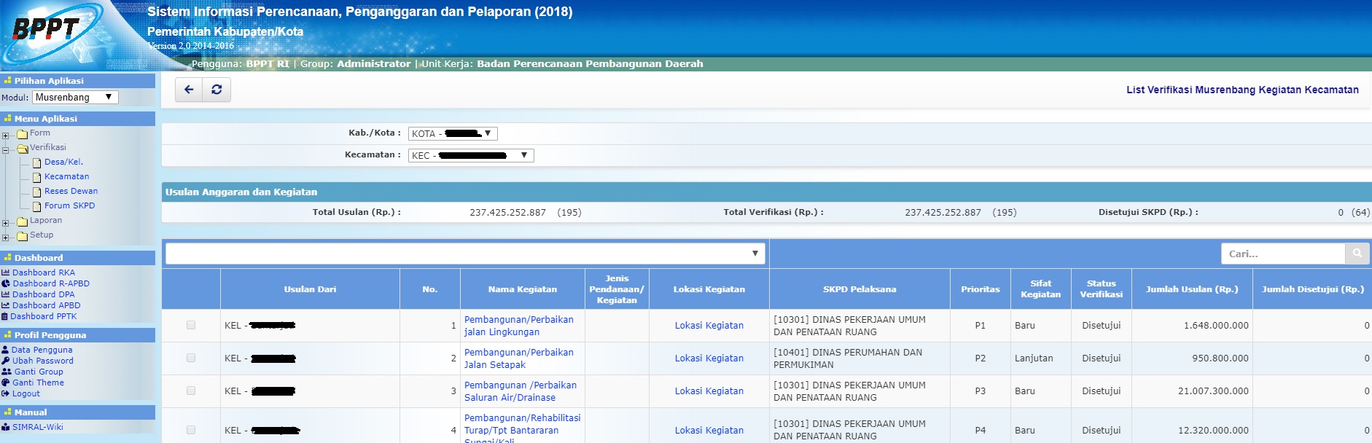Viewport: 1372px width, 443px height.
Task: Select the Laporan menu label
Action: click(46, 220)
